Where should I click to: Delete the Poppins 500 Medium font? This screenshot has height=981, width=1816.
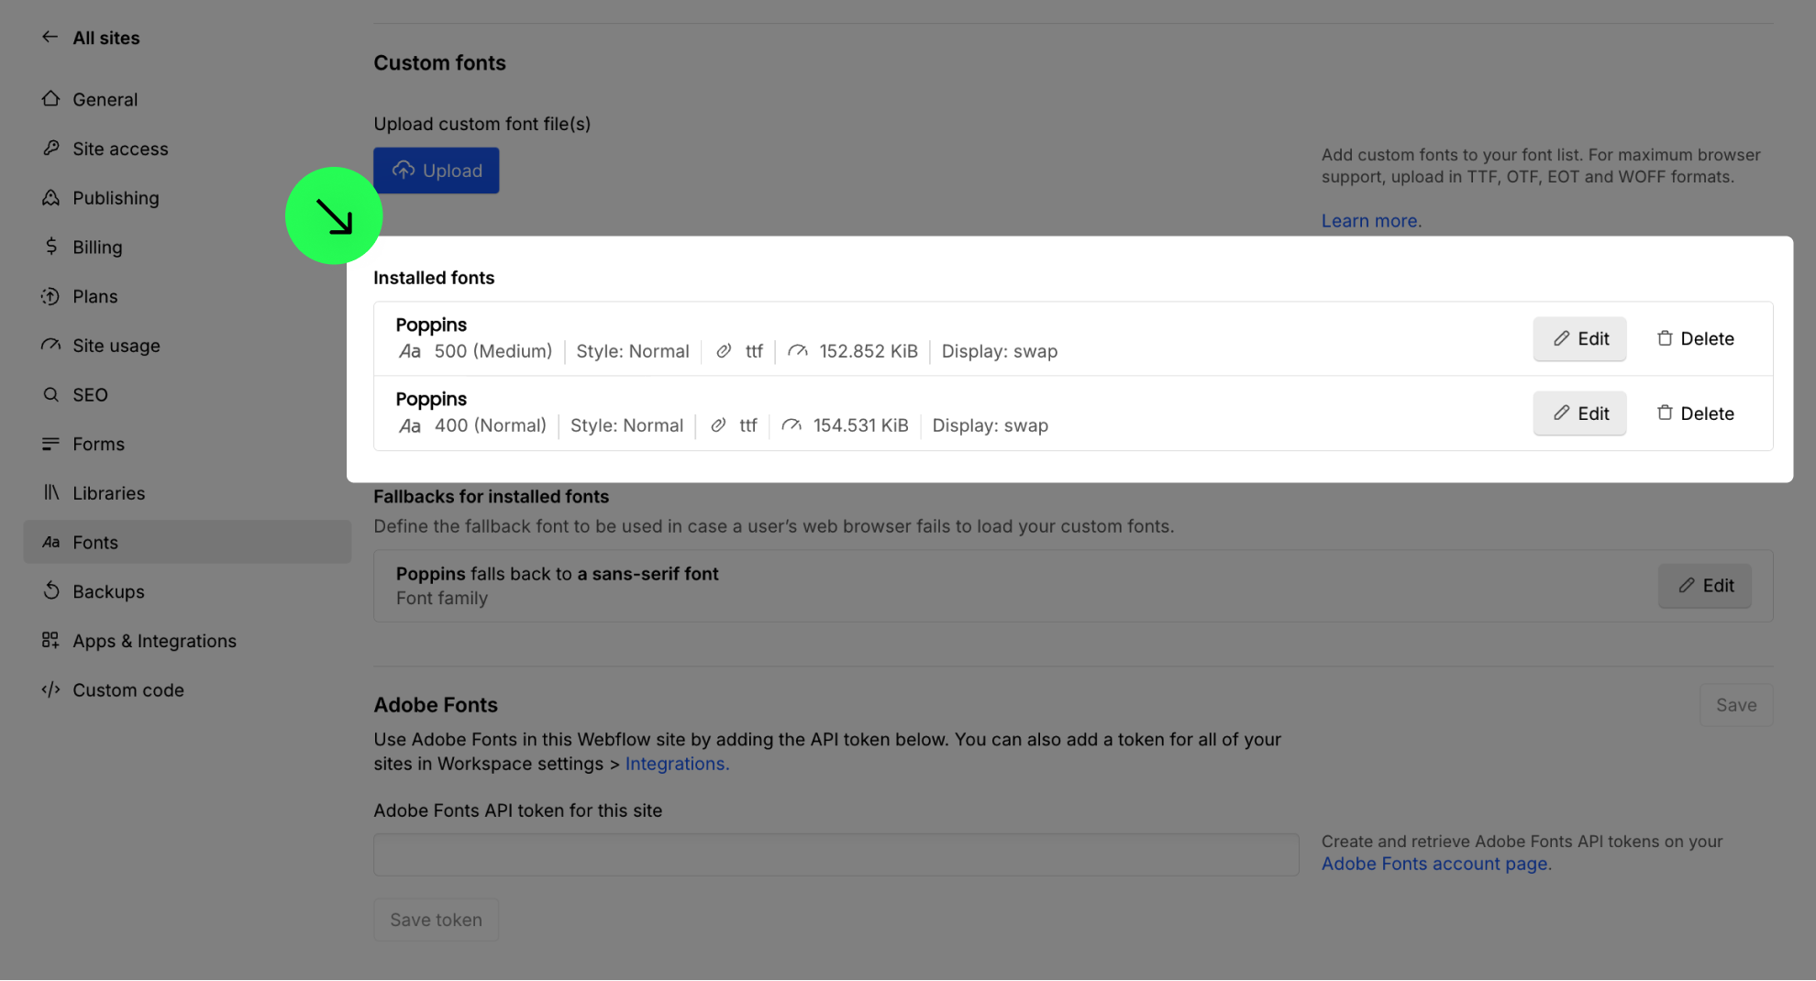[1695, 339]
